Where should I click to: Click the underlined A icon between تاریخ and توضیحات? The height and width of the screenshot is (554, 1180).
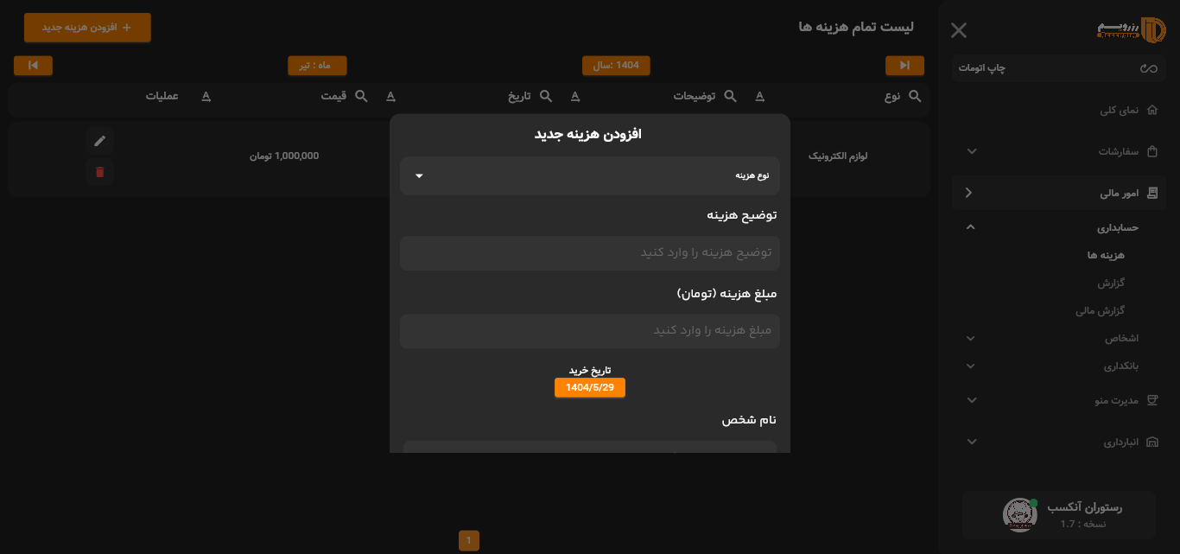575,96
